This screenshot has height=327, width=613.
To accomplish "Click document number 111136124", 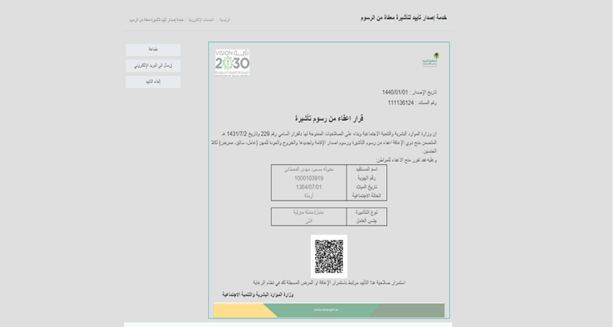I will 401,103.
